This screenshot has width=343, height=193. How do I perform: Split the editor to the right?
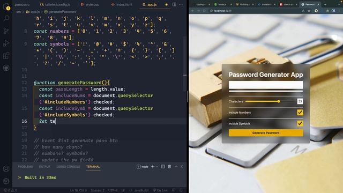point(174,4)
